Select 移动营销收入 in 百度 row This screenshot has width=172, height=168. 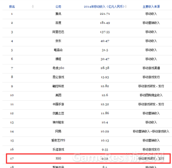click(x=151, y=23)
